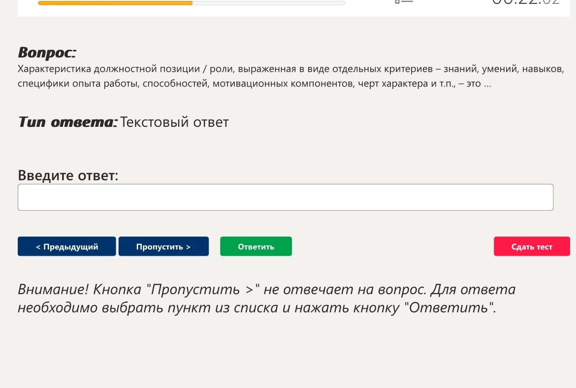Viewport: 576px width, 388px height.
Task: Click the "Текстовый ответ" answer type text
Action: point(174,122)
